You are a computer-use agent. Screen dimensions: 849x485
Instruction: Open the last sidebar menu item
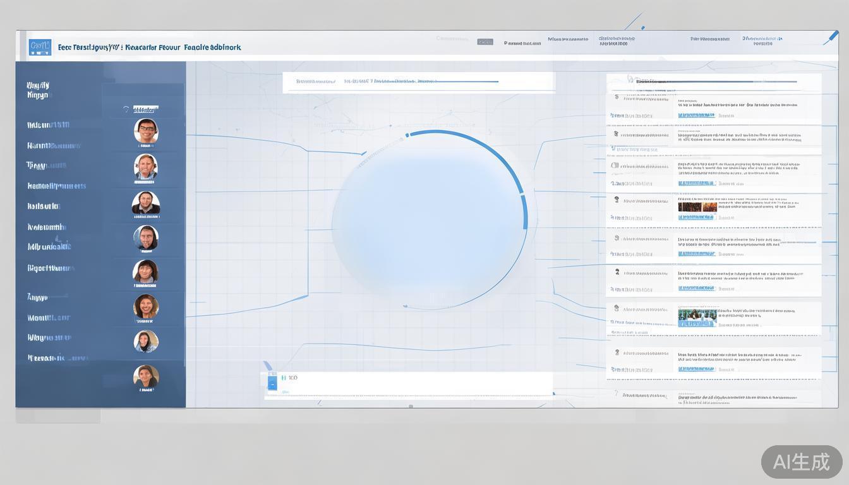pos(57,358)
